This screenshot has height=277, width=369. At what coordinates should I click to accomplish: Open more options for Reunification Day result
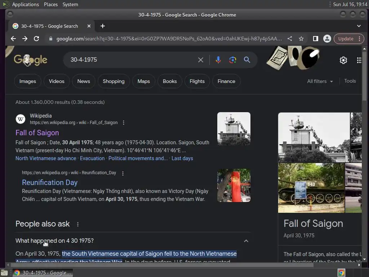[123, 173]
